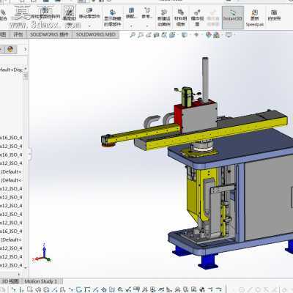Image resolution: width=293 pixels, height=293 pixels.
Task: Click Zoom to Area icon
Action: coord(140,35)
